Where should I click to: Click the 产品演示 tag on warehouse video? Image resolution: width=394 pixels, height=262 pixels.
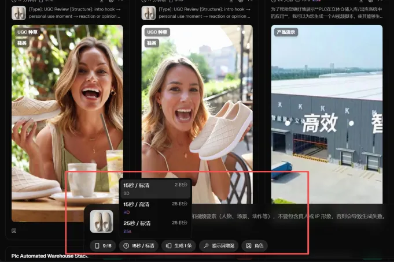[285, 32]
